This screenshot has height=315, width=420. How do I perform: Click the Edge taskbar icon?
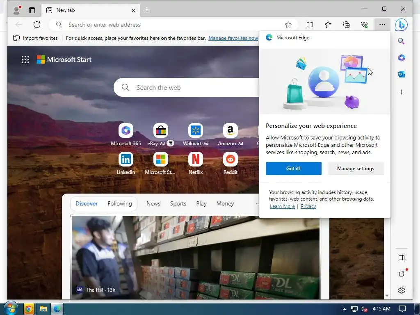57,309
